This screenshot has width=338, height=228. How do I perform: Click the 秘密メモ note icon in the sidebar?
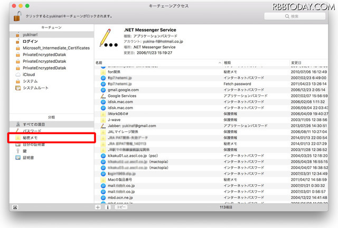coord(18,138)
